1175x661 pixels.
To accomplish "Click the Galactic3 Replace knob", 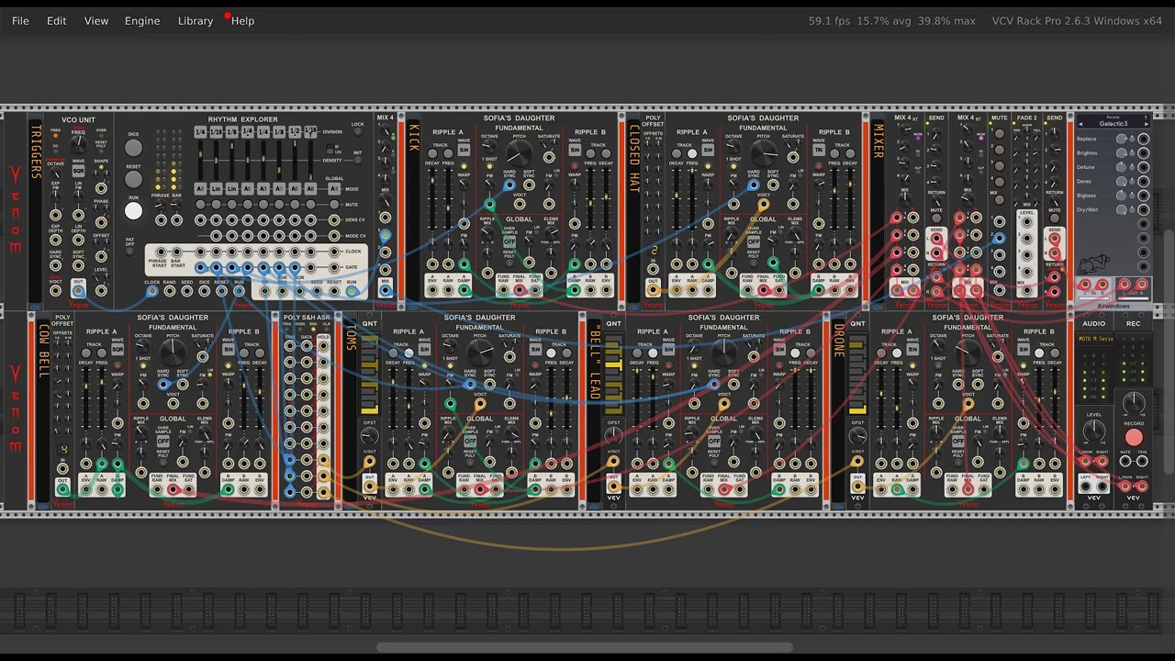I will [1122, 140].
